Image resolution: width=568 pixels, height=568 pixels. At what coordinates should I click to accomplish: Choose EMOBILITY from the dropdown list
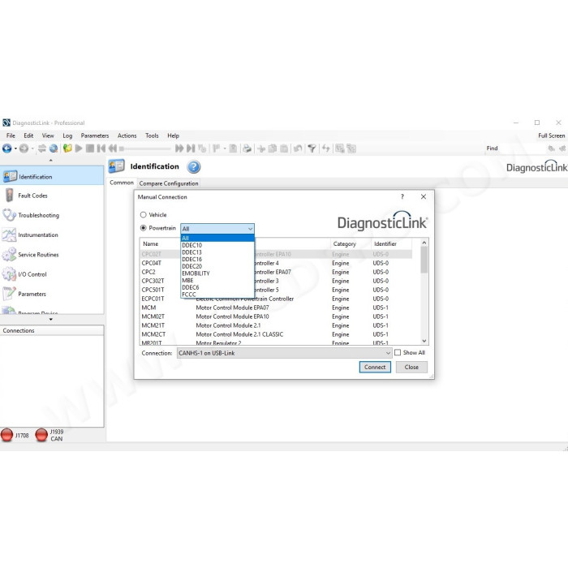[217, 273]
